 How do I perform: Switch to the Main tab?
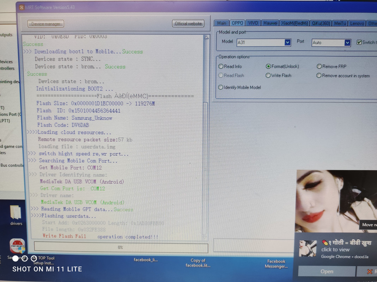[221, 23]
